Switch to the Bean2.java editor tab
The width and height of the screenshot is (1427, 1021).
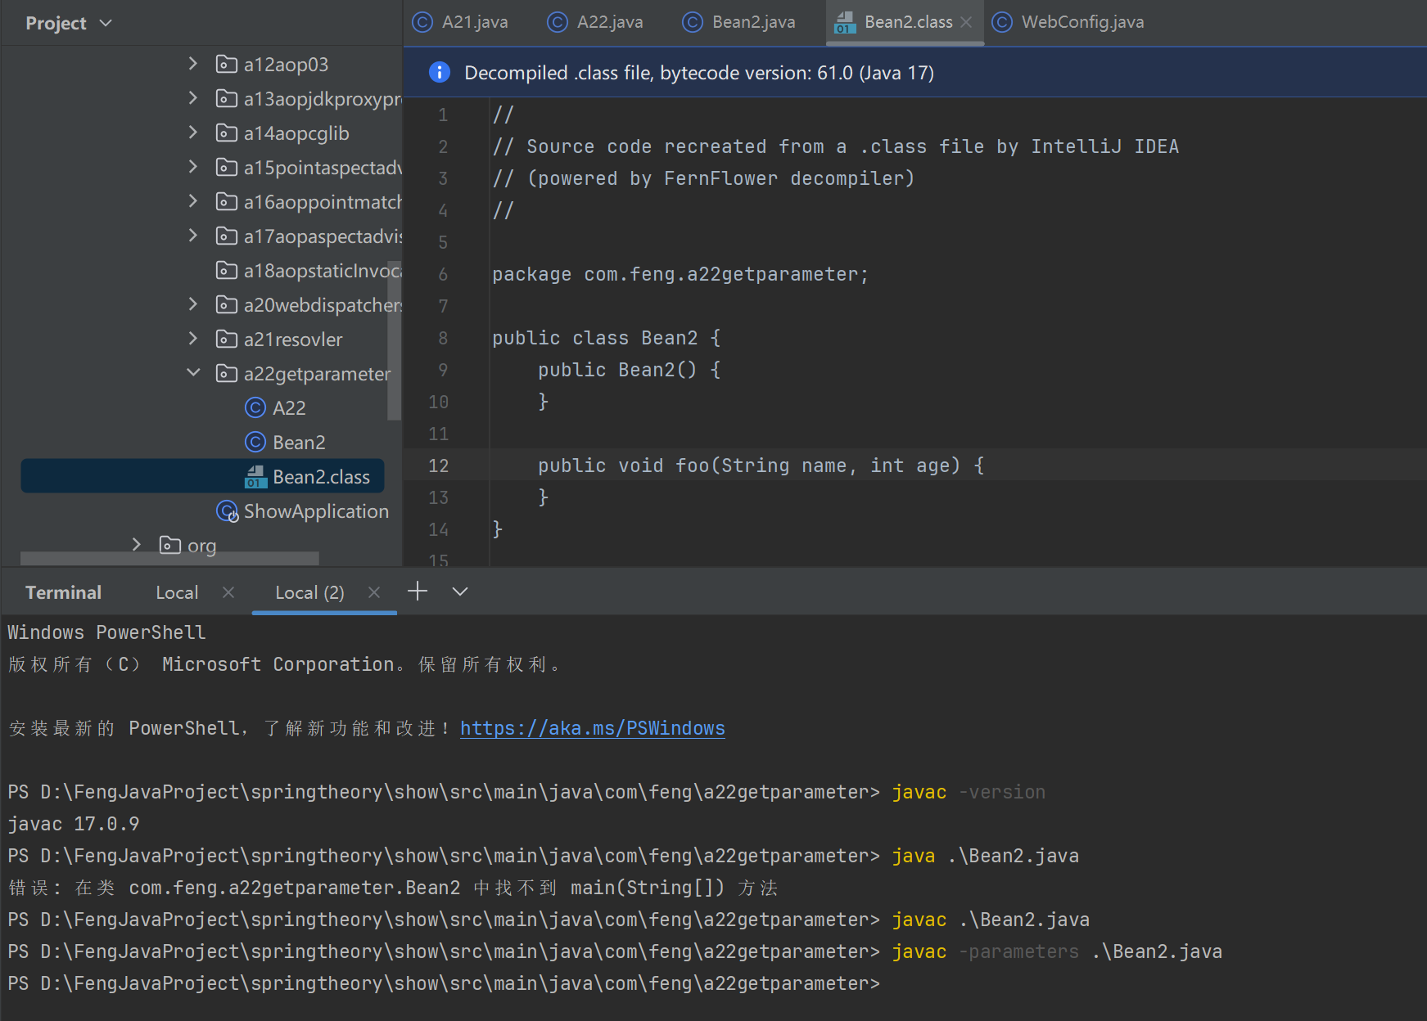coord(739,22)
